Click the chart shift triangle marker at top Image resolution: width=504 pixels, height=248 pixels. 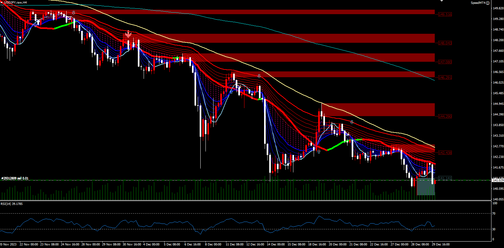[x=442, y=1]
